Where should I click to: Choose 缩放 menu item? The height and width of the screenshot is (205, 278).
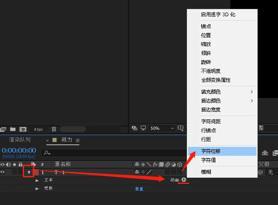(206, 44)
